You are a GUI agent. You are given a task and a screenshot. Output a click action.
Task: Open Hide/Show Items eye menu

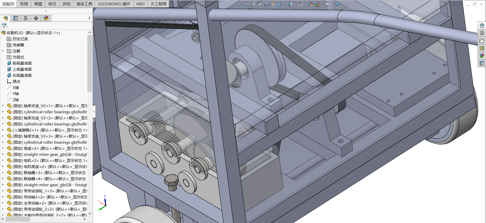point(300,4)
